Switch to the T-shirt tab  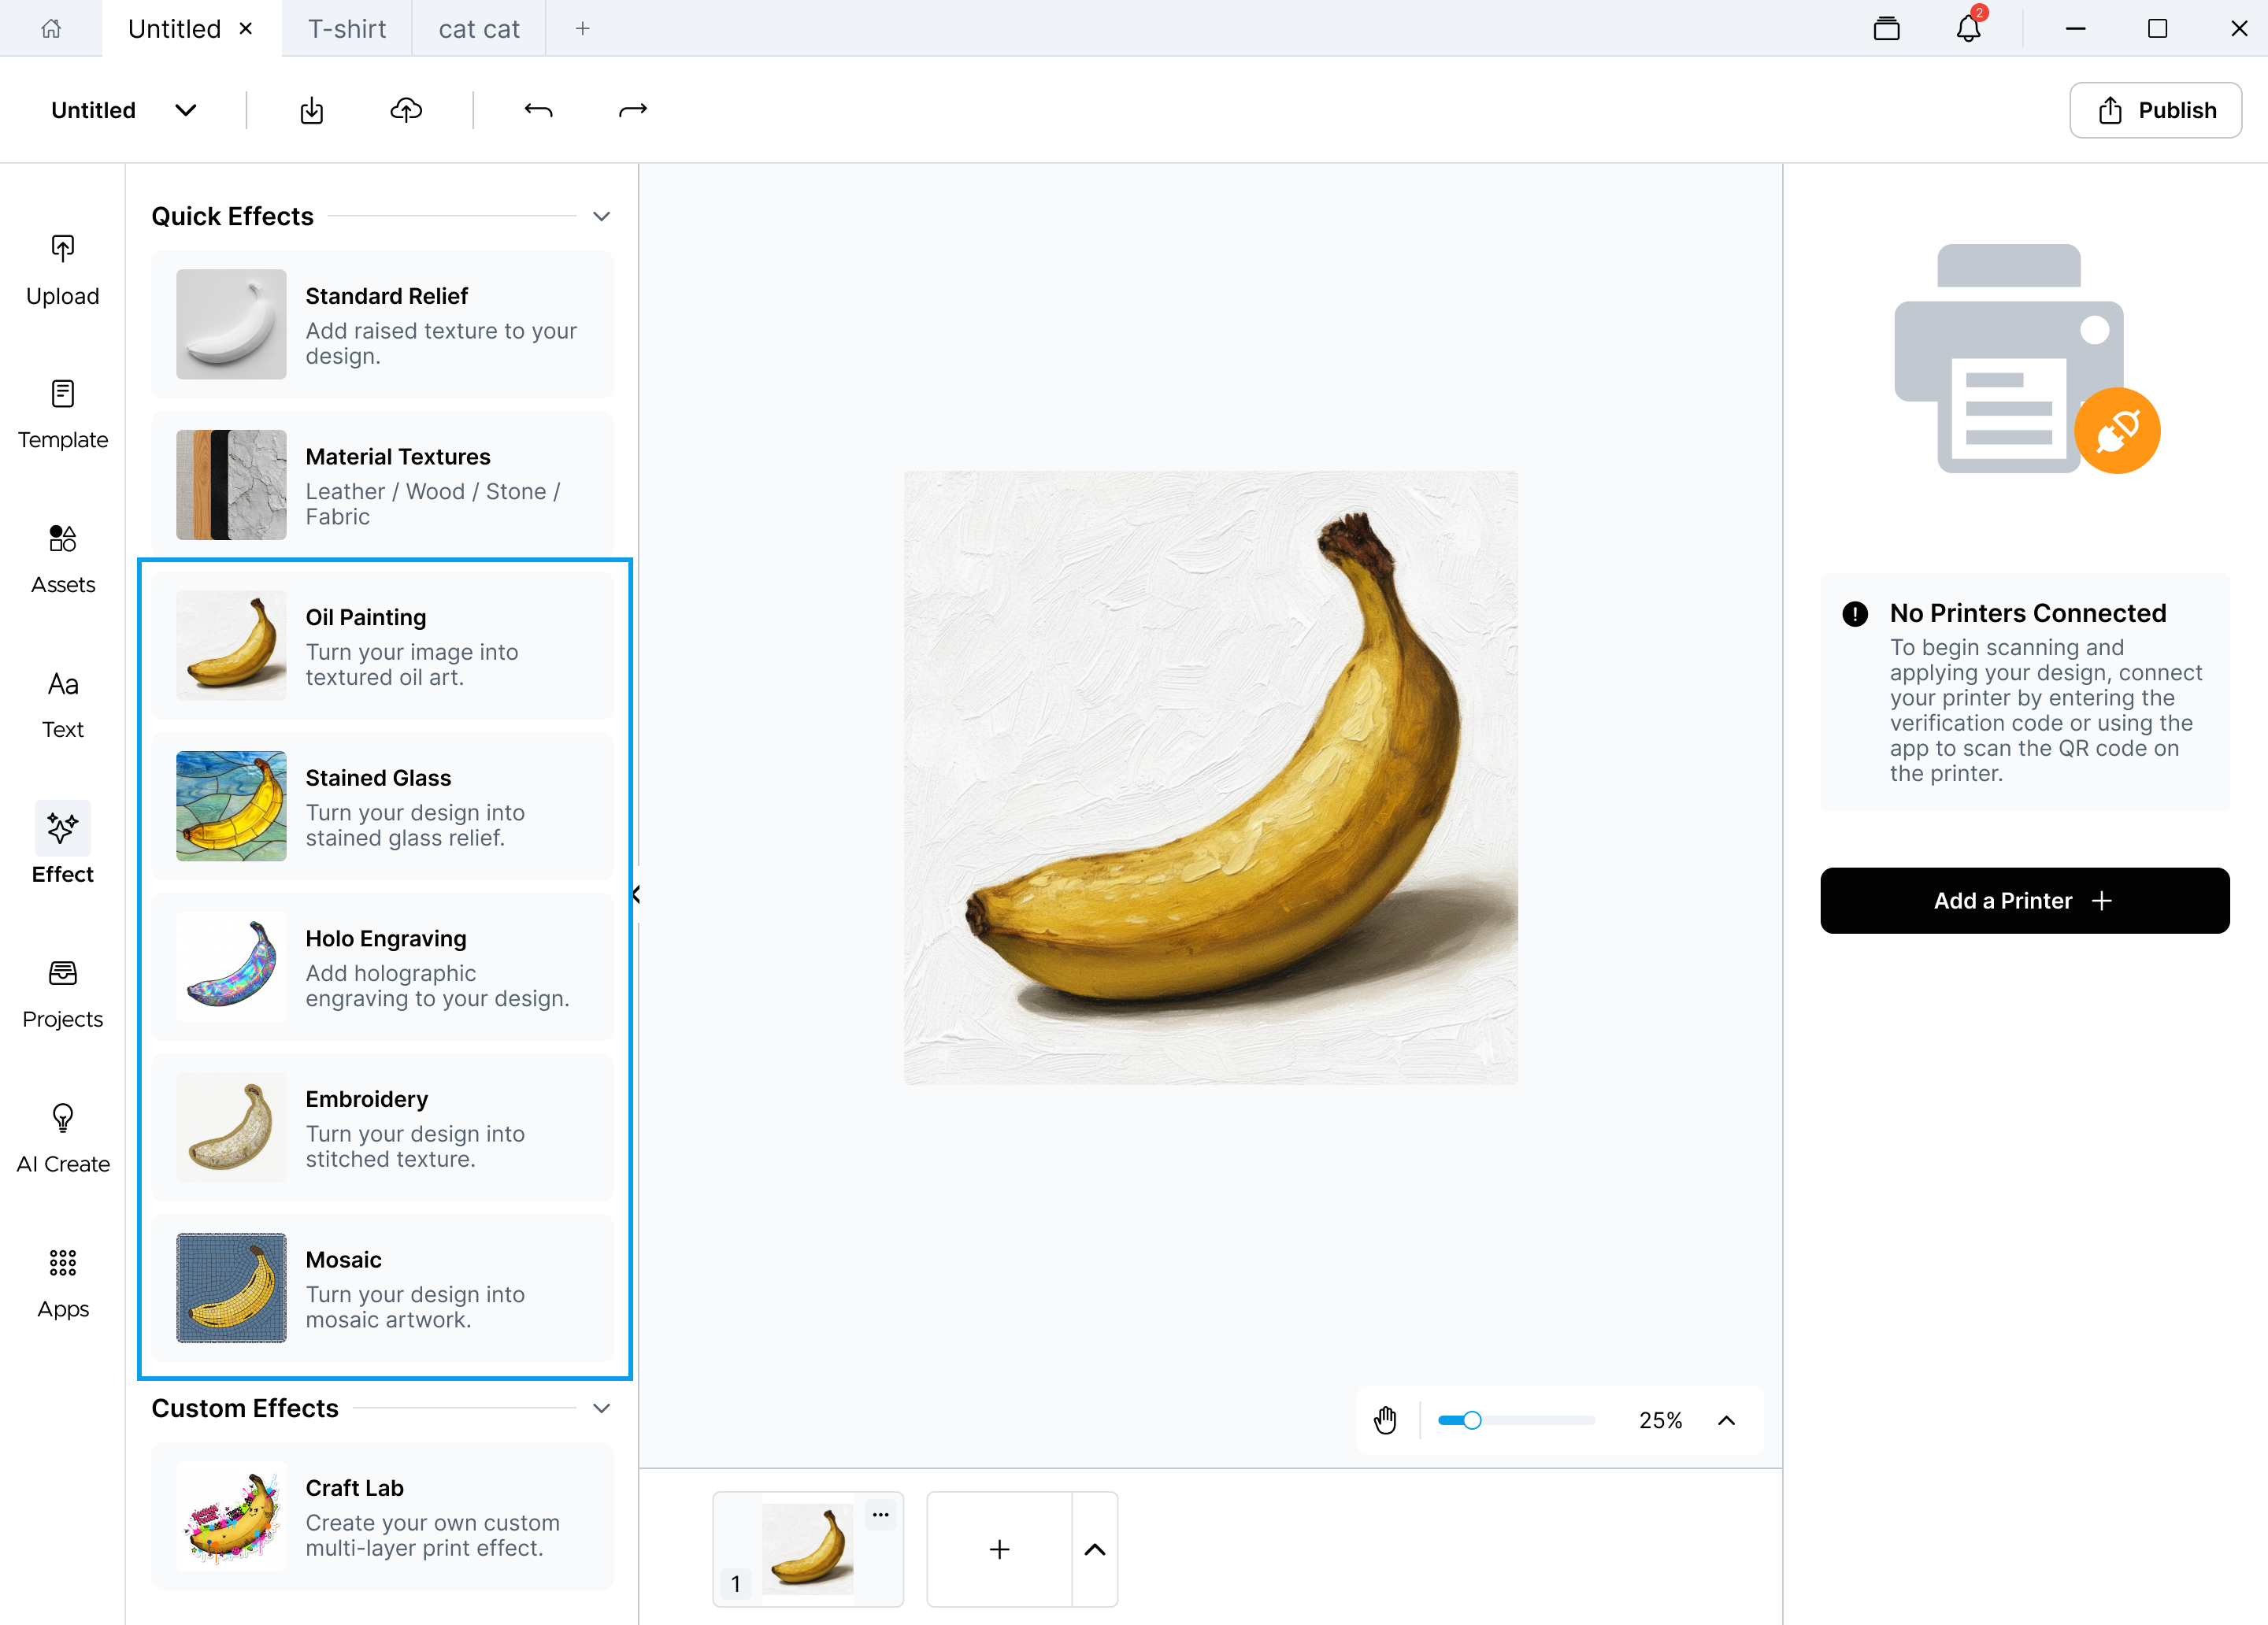pyautogui.click(x=346, y=29)
